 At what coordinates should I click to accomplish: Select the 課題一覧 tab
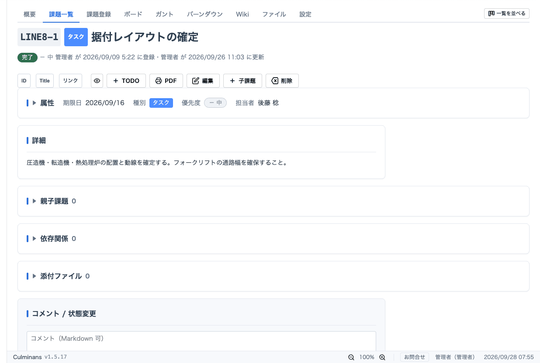click(x=61, y=14)
